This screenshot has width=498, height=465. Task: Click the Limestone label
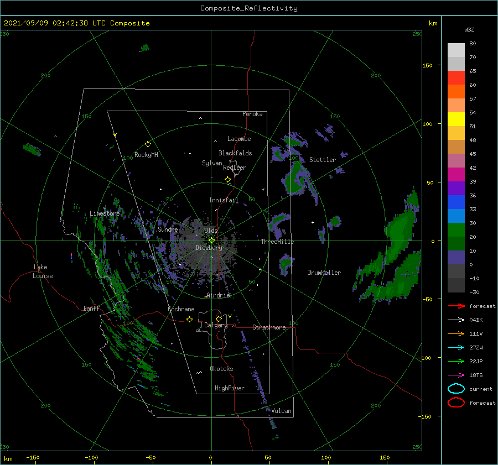tap(105, 213)
